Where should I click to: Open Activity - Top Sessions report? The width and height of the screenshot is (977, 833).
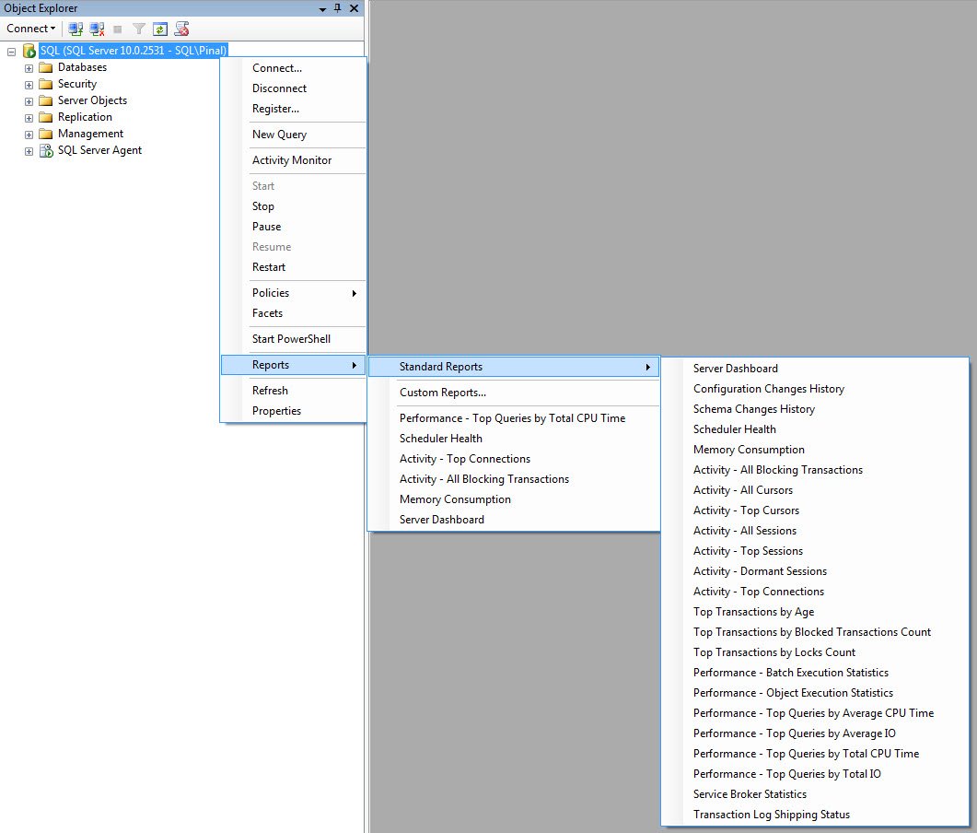coord(815,550)
